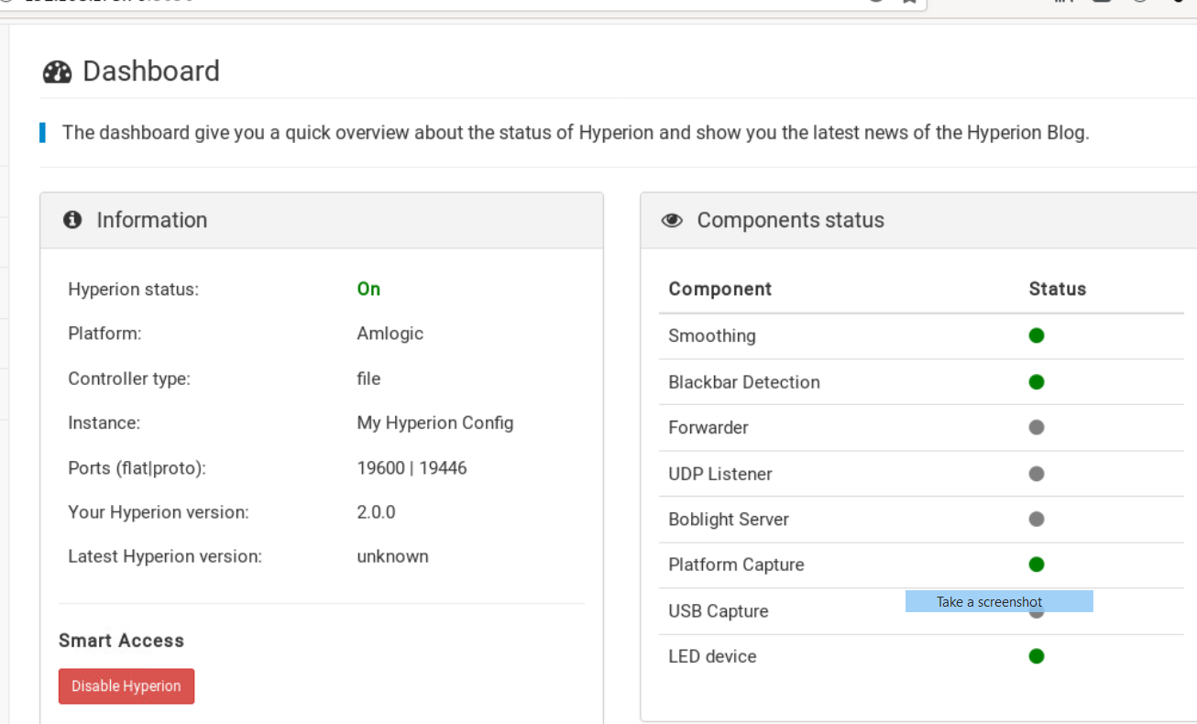This screenshot has height=724, width=1197.
Task: Click the Smoothing component label
Action: point(712,335)
